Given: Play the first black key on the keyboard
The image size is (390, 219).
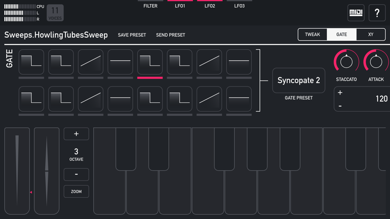Looking at the screenshot, I should pos(126,149).
